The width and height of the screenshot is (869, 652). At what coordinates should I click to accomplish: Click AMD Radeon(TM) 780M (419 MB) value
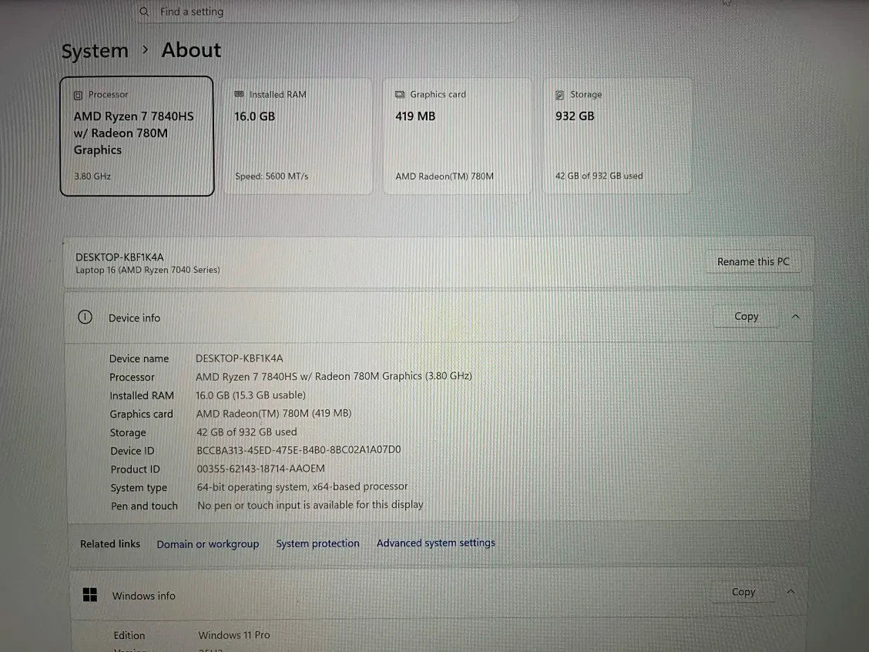[273, 414]
